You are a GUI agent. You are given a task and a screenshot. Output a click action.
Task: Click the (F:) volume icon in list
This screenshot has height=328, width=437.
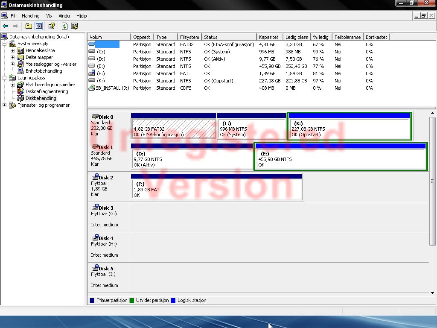pyautogui.click(x=92, y=73)
